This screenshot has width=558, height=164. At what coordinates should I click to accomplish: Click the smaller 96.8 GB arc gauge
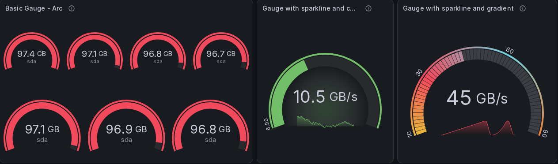click(158, 51)
